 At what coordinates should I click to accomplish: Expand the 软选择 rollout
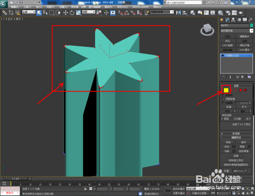point(236,133)
